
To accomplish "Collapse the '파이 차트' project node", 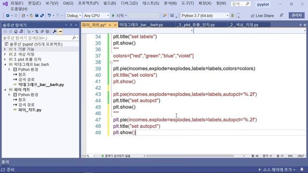I will coord(5,90).
